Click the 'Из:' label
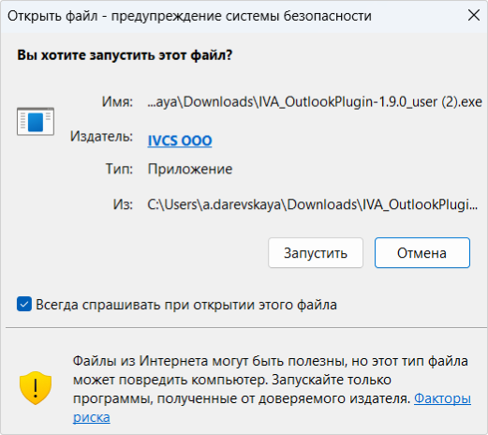The image size is (488, 435). (123, 204)
